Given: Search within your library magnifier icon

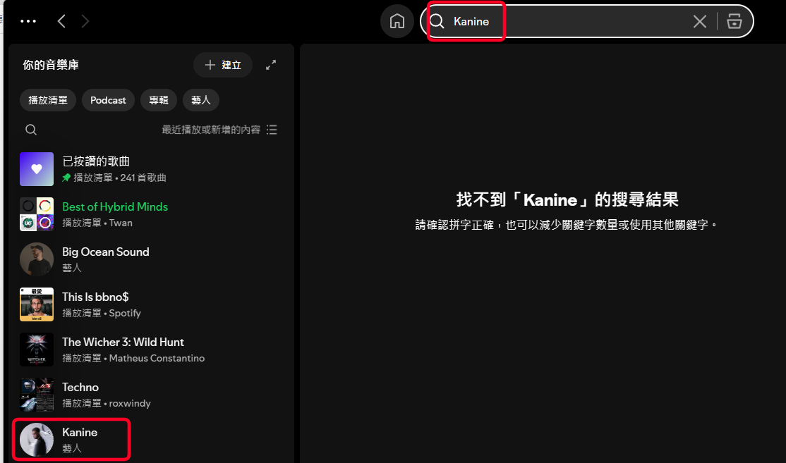Looking at the screenshot, I should [31, 130].
